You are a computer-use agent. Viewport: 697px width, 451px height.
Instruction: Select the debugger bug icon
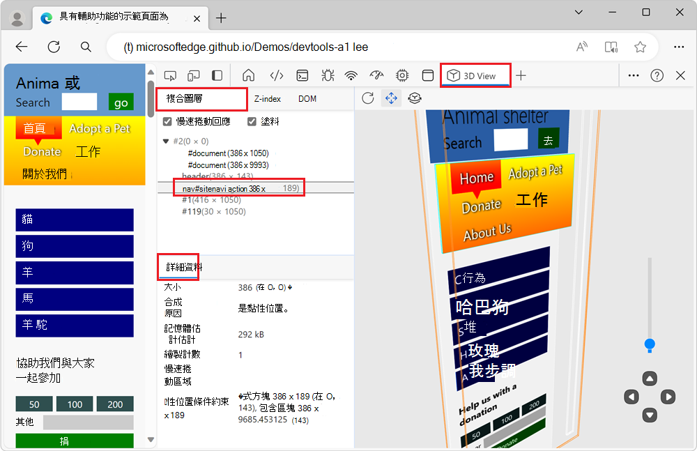point(327,75)
